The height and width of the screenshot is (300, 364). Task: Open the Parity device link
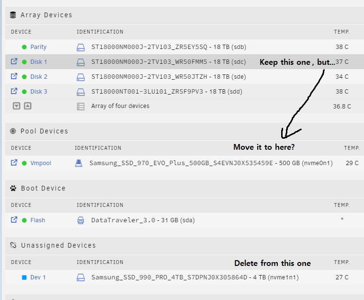click(38, 47)
